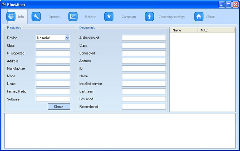Focus the ID field
Viewport: 240px width, 151px height.
[144, 68]
